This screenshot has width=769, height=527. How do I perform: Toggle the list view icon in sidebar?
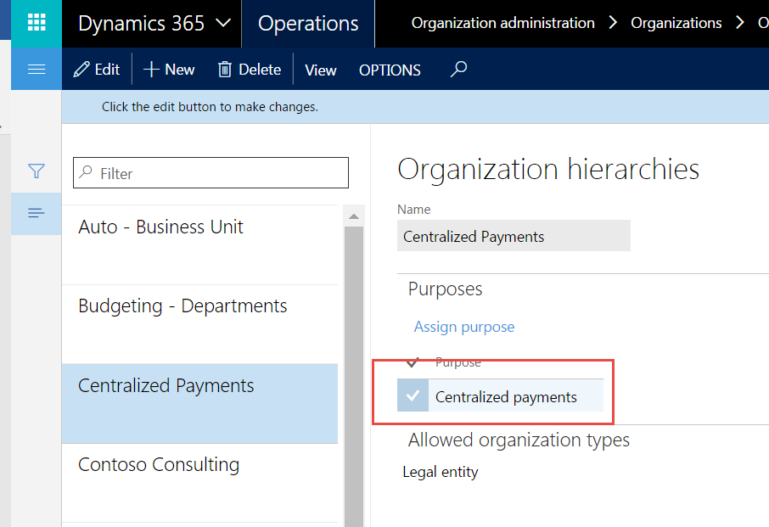36,213
